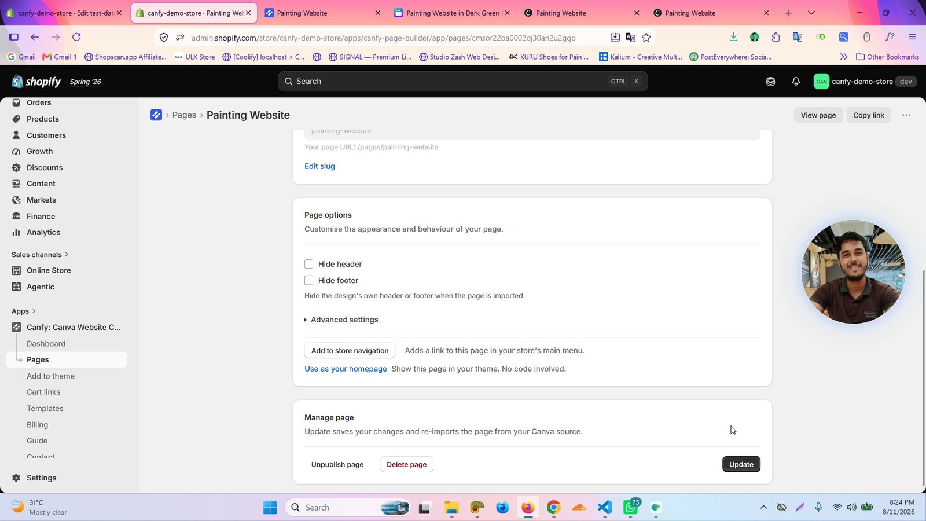
Task: Open the browser extensions puzzle icon
Action: pyautogui.click(x=776, y=37)
